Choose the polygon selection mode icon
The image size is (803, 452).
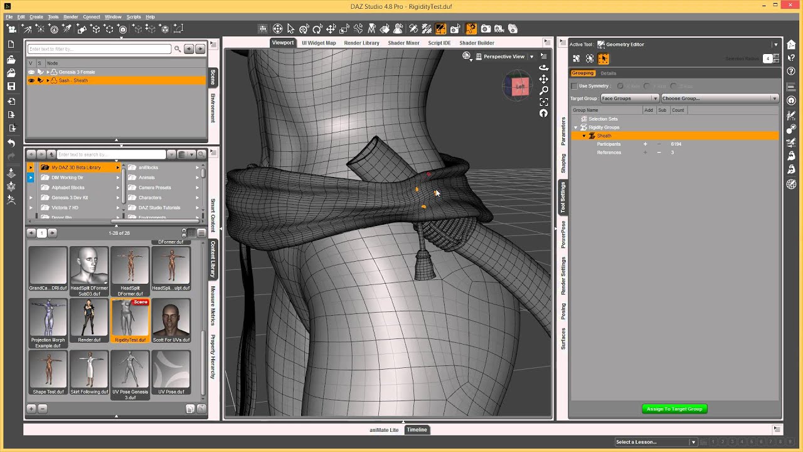(576, 58)
